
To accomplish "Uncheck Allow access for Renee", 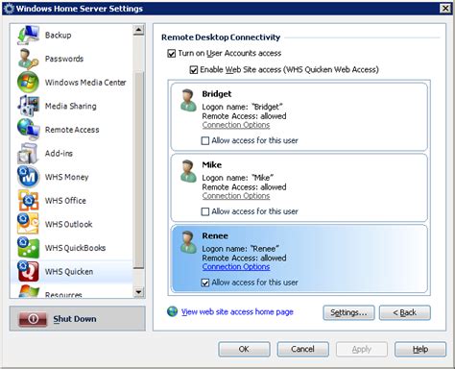I will tap(205, 283).
